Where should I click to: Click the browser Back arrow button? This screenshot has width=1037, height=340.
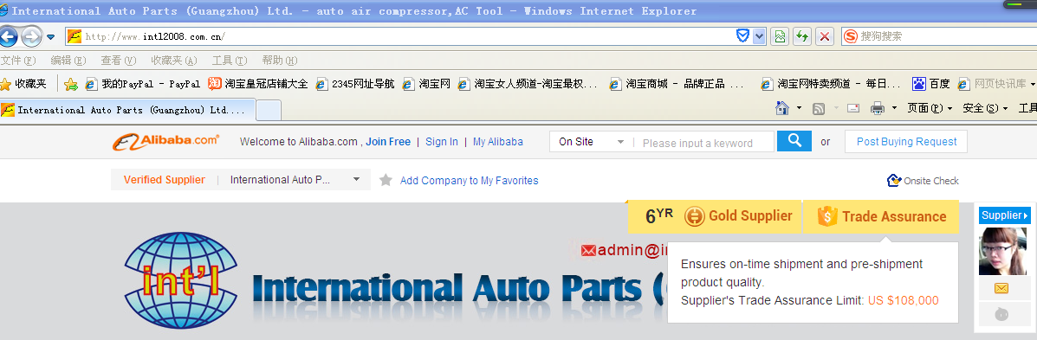point(9,37)
